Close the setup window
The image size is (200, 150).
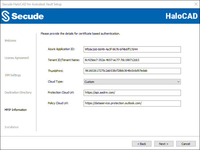coord(196,4)
